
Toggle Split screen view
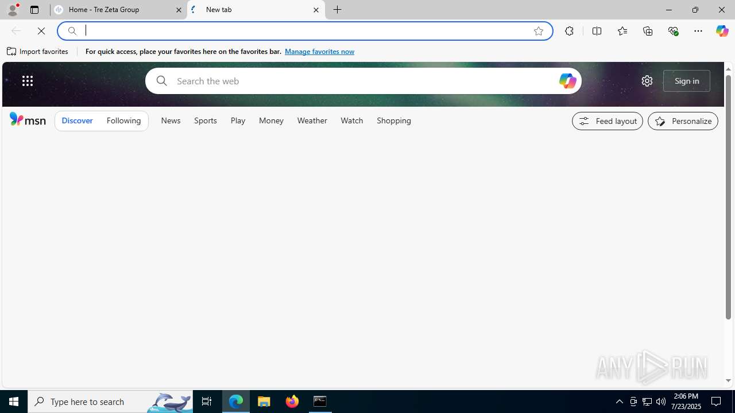click(597, 31)
